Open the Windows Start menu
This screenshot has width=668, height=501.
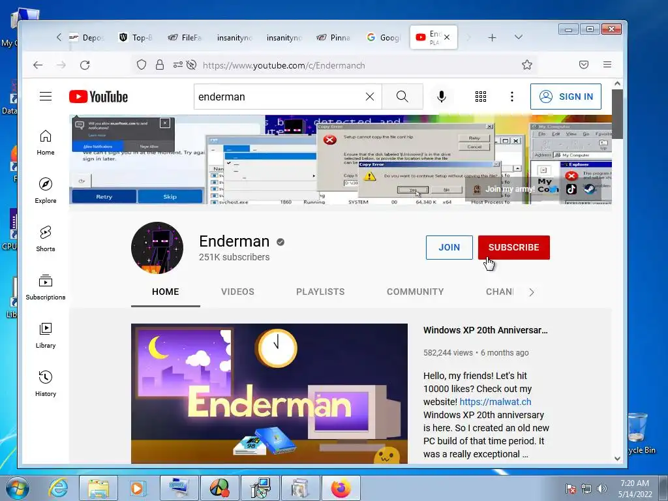pyautogui.click(x=18, y=488)
